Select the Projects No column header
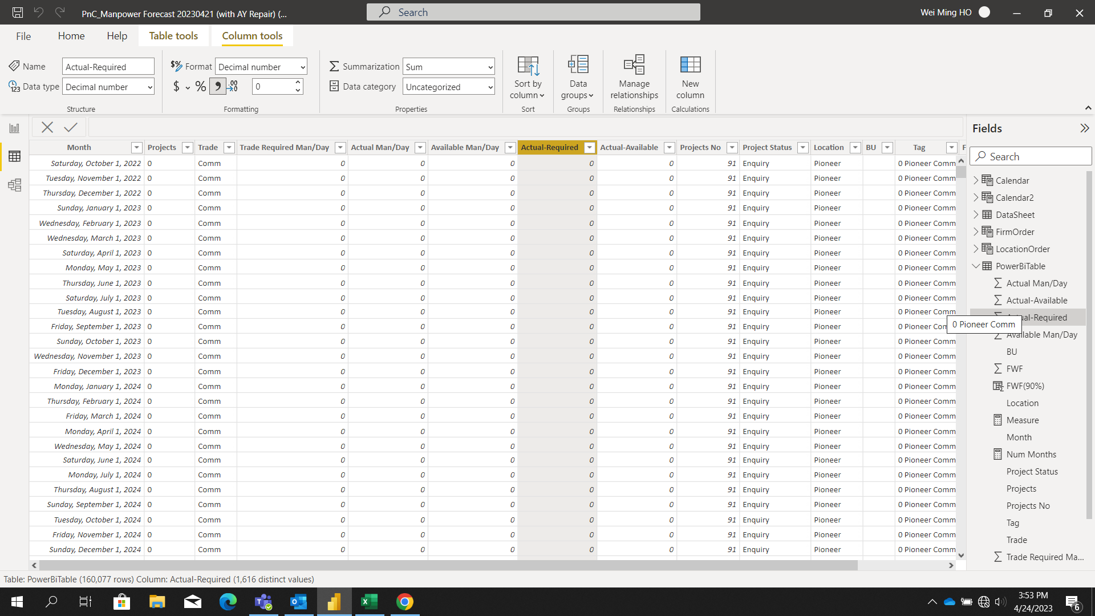The height and width of the screenshot is (616, 1095). click(700, 148)
